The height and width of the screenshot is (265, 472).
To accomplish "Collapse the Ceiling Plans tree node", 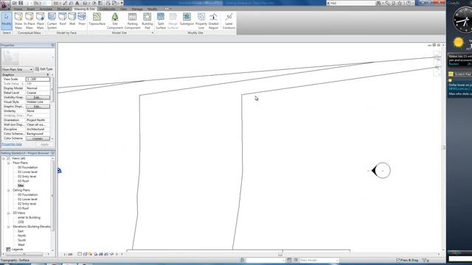I will click(8, 190).
